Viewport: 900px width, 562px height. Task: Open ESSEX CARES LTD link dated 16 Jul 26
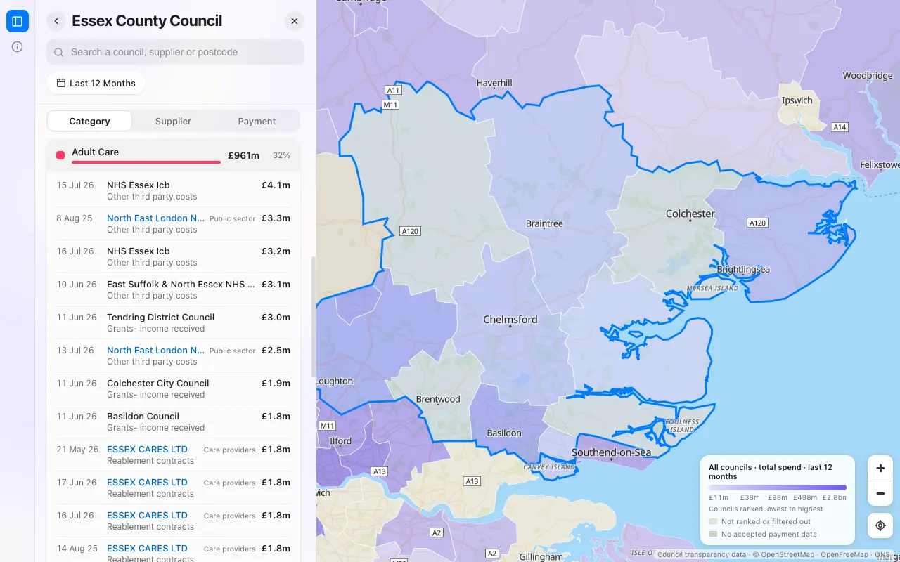[x=147, y=515]
